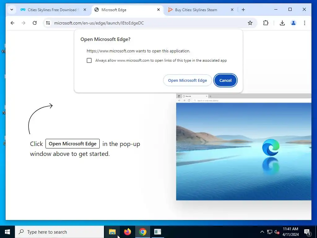Screen dimensions: 317x238
Task: Open the notification center icon
Action: pyautogui.click(x=307, y=232)
